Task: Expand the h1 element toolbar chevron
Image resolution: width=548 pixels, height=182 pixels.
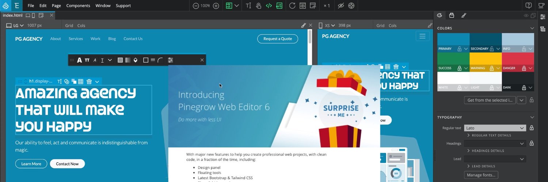Action: click(x=97, y=82)
